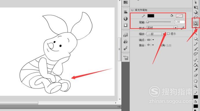The image size is (200, 111).
Task: Click the black stroke color swatch
Action: coord(151,16)
